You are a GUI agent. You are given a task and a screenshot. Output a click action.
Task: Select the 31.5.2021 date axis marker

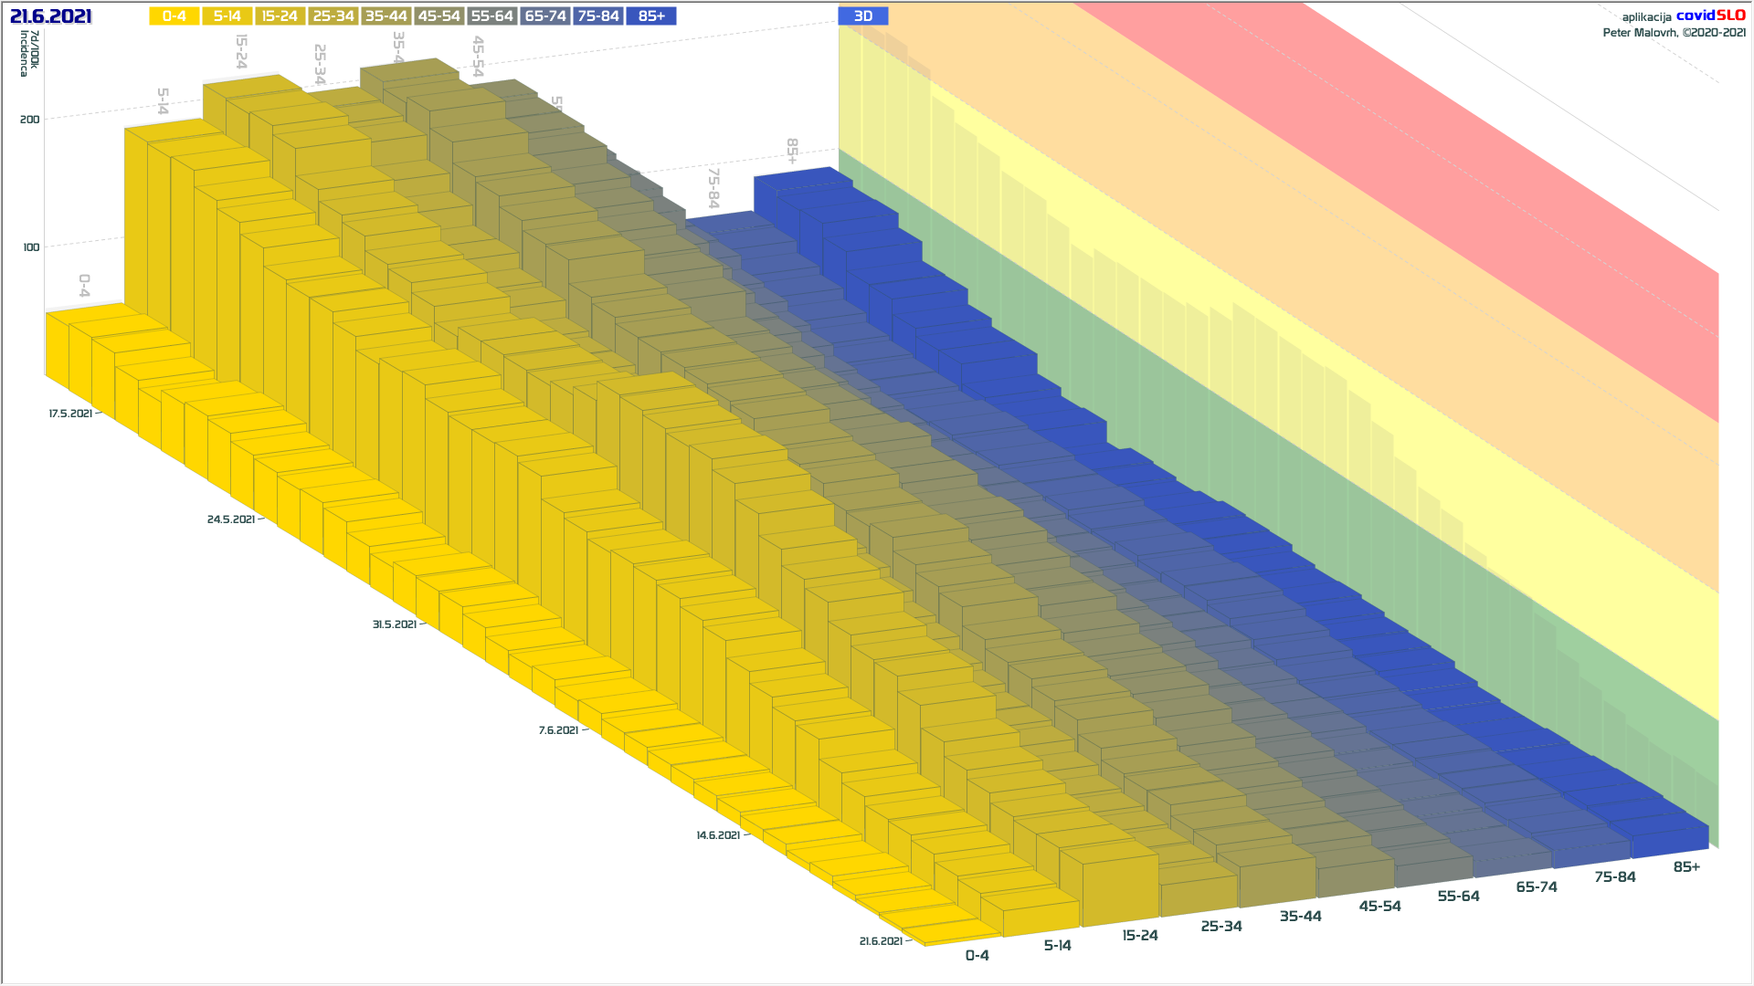394,624
